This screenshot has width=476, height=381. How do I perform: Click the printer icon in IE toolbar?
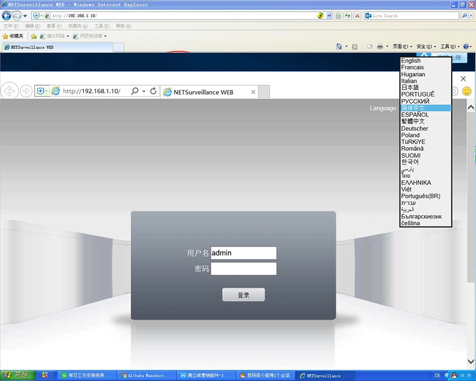click(x=380, y=47)
